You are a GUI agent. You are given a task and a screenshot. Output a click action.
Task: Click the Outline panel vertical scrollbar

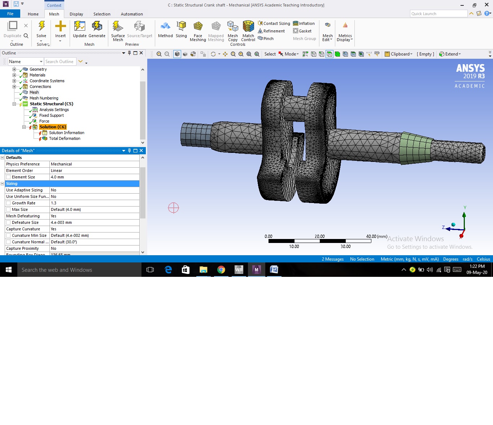tap(143, 110)
